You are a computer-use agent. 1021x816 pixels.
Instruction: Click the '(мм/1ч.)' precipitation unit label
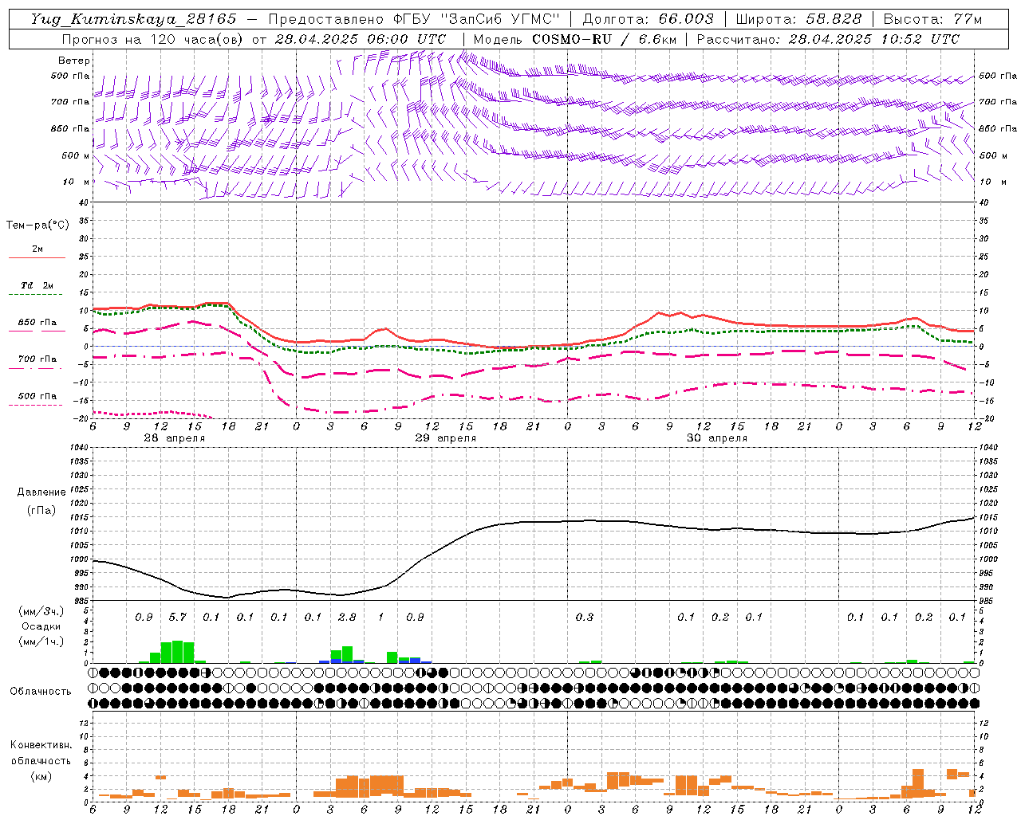(40, 641)
